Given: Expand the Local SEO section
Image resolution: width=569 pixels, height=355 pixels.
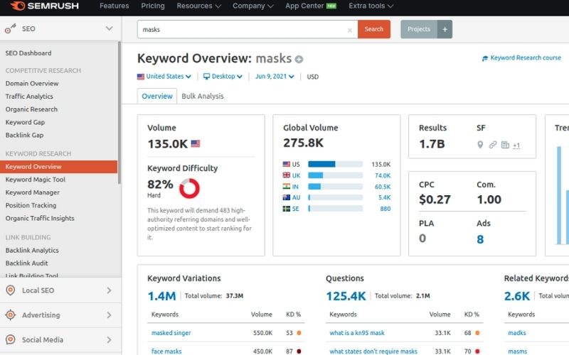Looking at the screenshot, I should [x=109, y=290].
